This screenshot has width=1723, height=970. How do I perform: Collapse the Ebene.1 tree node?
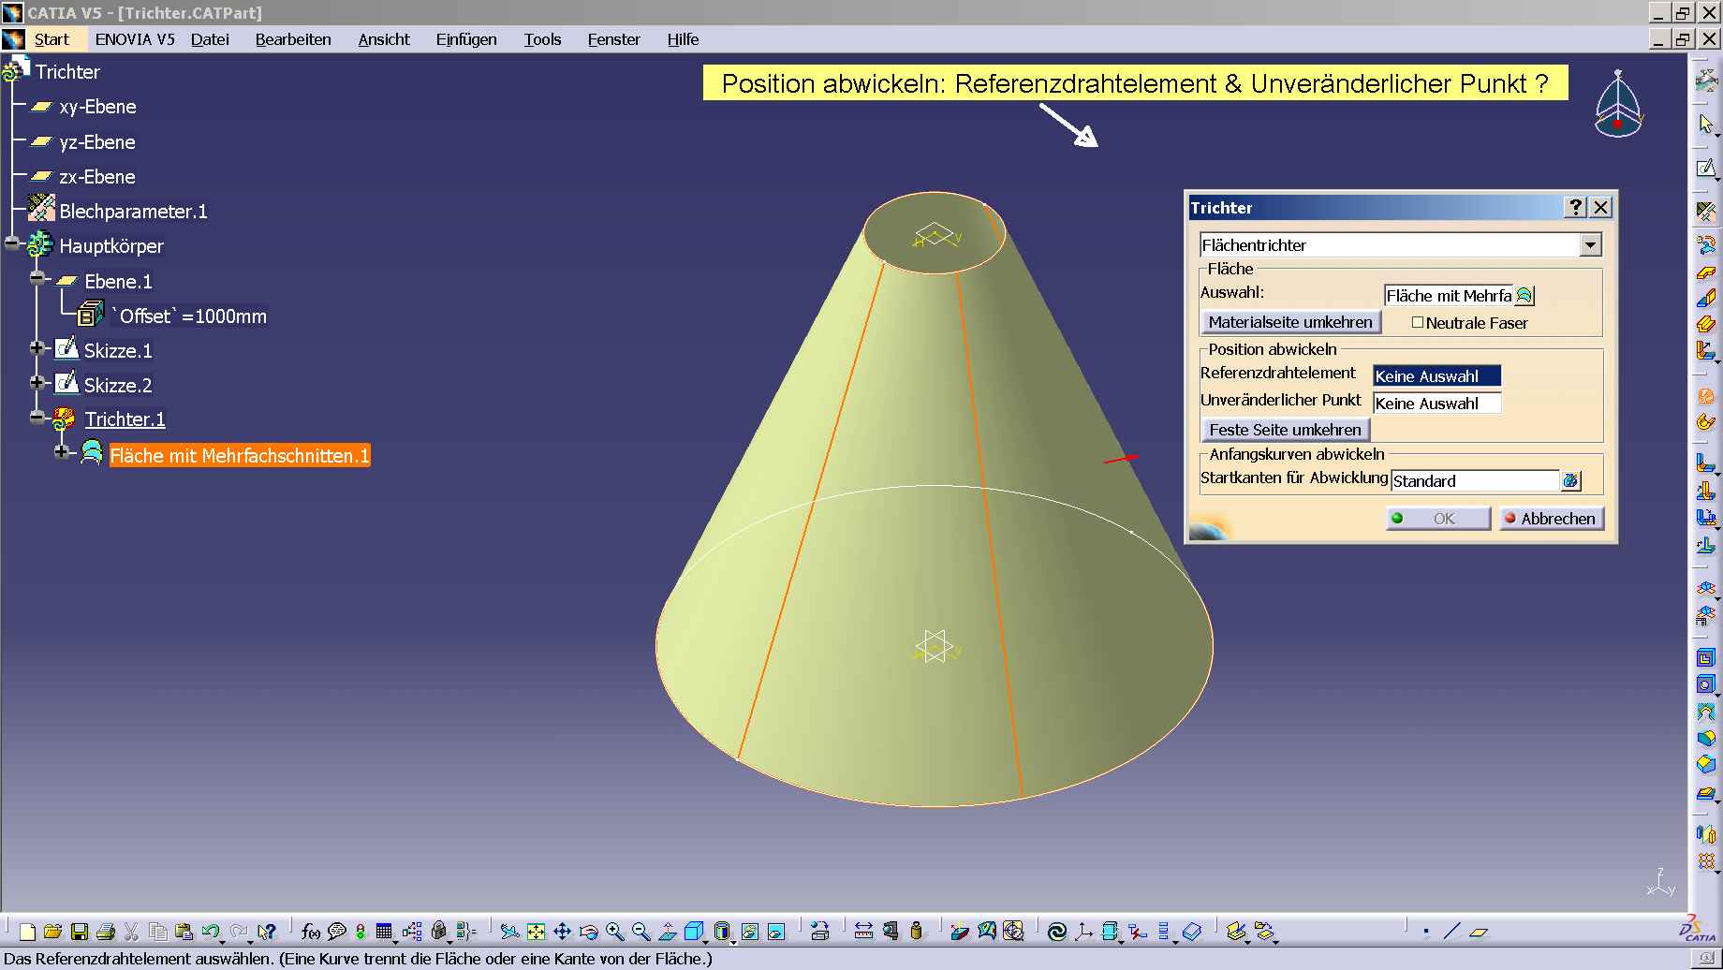pyautogui.click(x=37, y=279)
